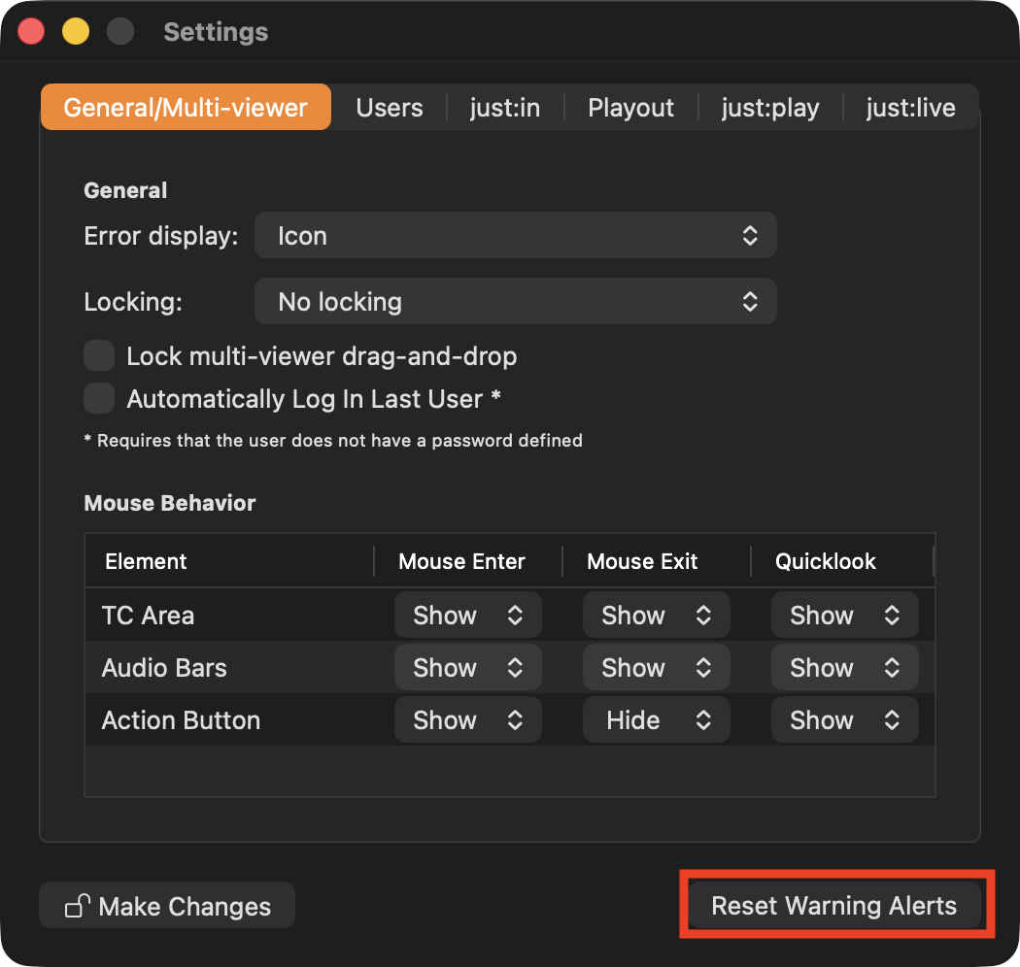Open the Error display dropdown
The image size is (1020, 967).
pos(515,235)
